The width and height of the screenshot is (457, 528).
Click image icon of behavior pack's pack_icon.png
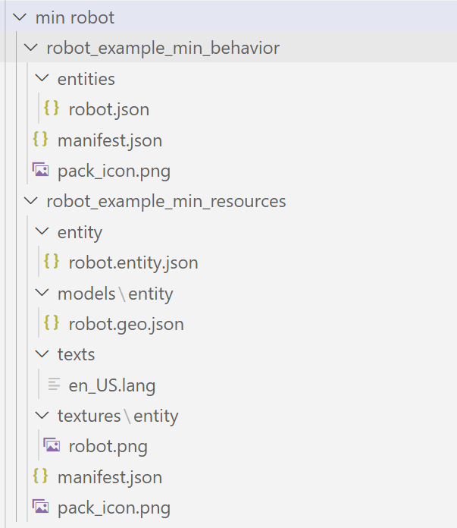pos(40,170)
